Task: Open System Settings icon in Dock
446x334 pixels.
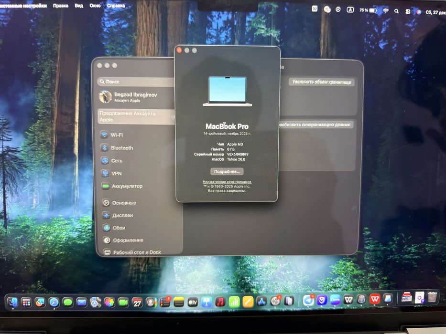Action: 275,301
